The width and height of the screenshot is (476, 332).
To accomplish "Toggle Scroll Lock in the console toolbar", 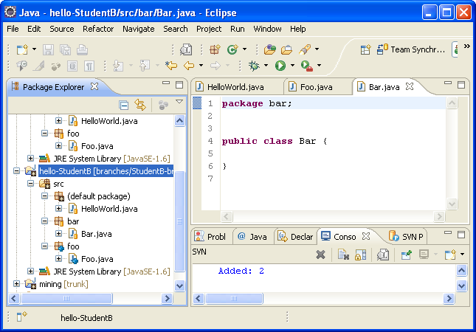I will [x=360, y=255].
